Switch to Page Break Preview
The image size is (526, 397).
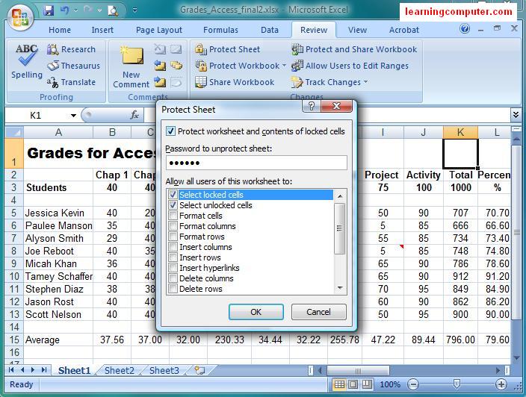click(x=367, y=384)
